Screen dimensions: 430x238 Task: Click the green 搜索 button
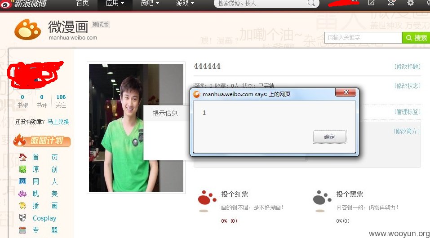[416, 38]
